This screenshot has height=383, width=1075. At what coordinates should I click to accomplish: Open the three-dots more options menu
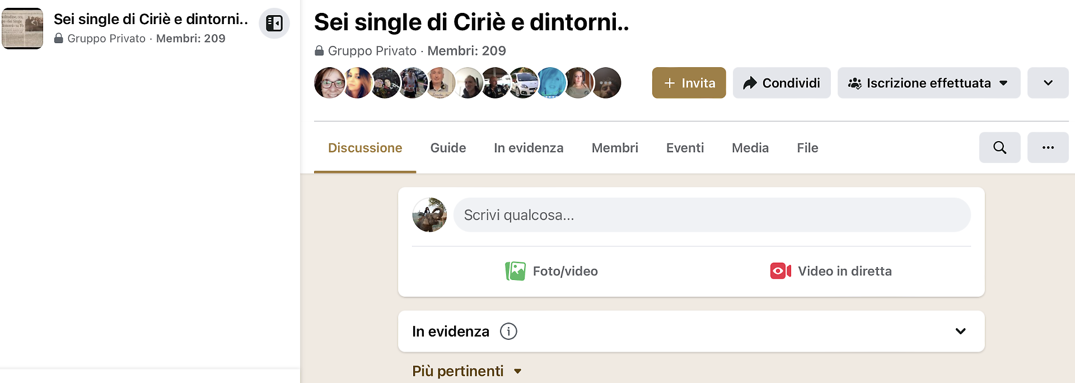[1048, 148]
